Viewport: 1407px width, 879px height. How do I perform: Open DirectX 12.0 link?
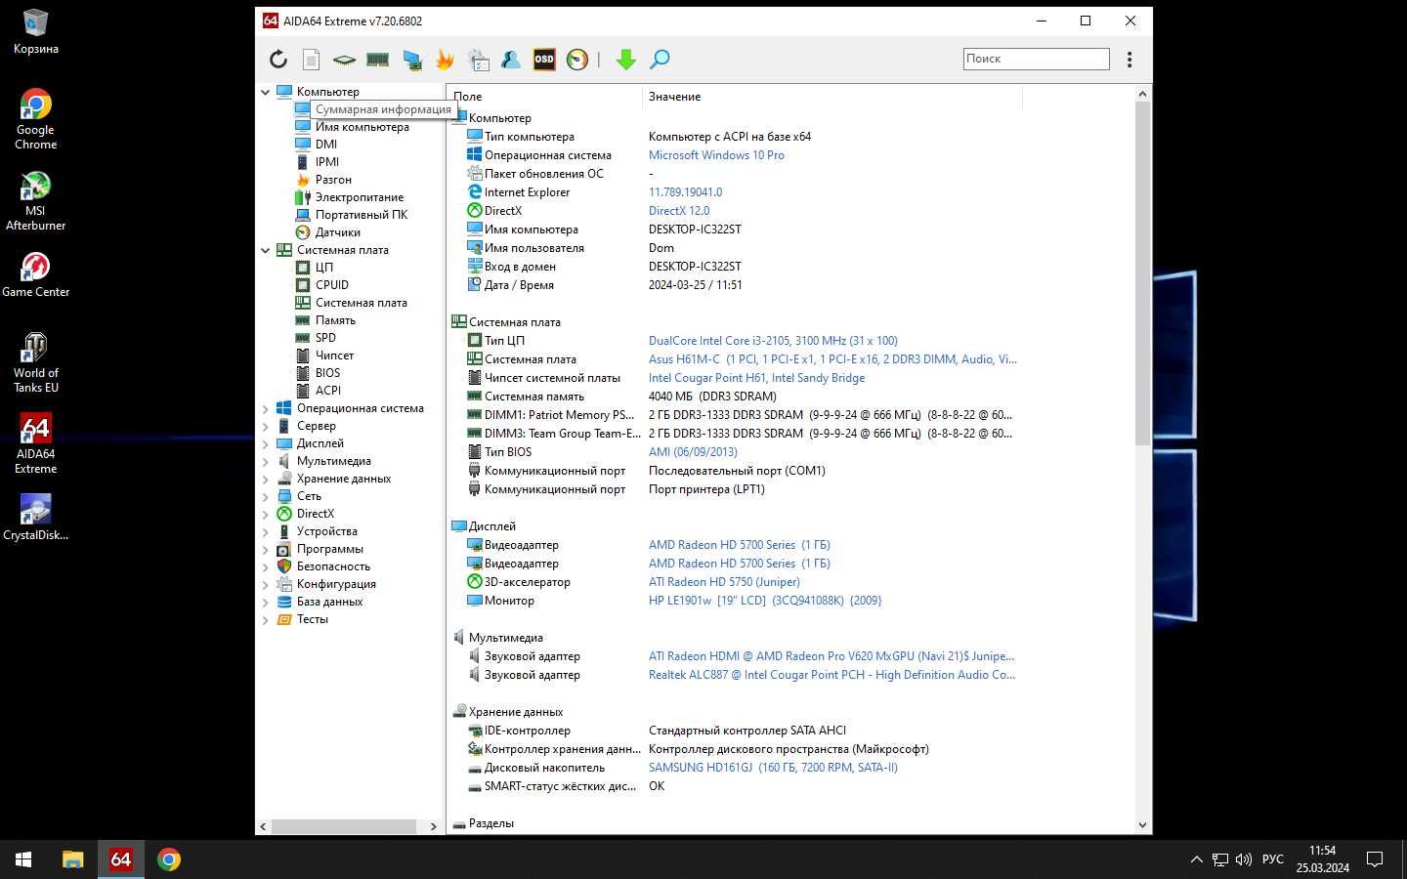(x=679, y=211)
